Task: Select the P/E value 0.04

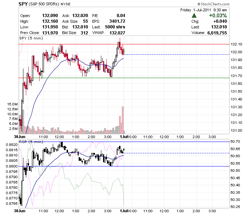Action: [x=121, y=16]
